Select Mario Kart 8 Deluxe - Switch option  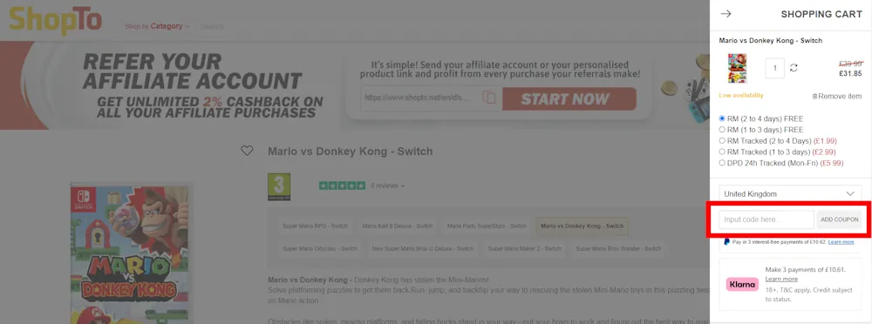[x=397, y=226]
